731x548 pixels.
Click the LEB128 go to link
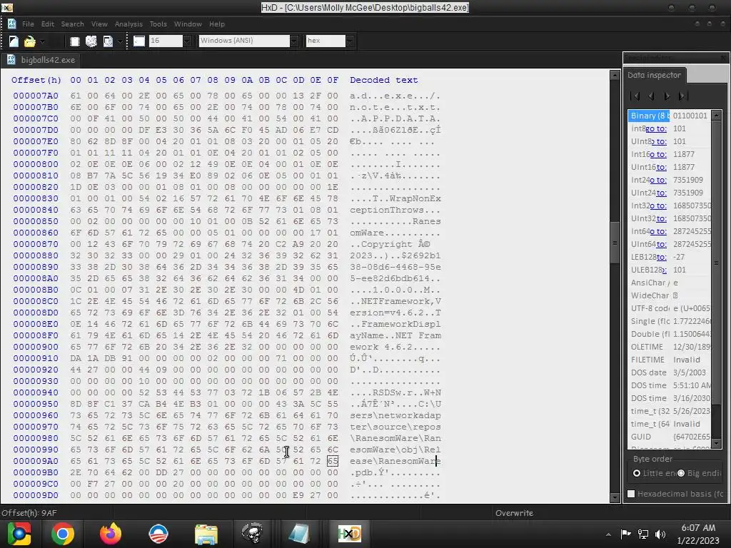pos(662,257)
